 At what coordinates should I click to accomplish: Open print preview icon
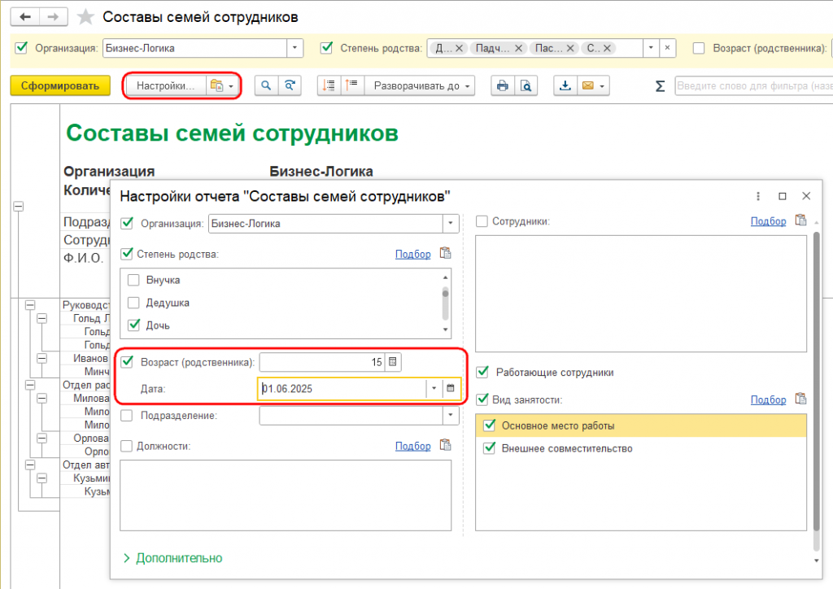tap(526, 85)
